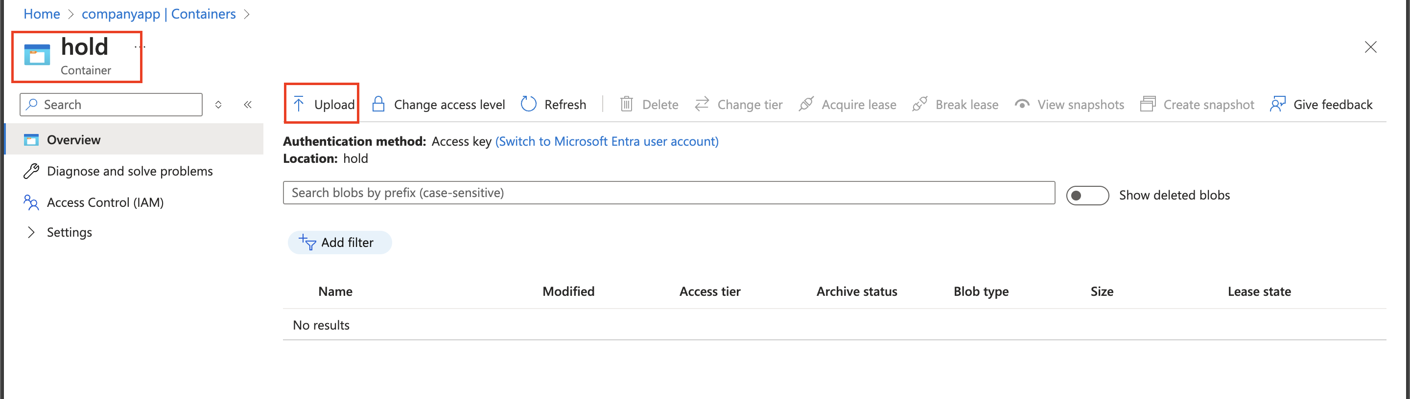The height and width of the screenshot is (399, 1410).
Task: Sort by the Access tier column header
Action: click(710, 291)
